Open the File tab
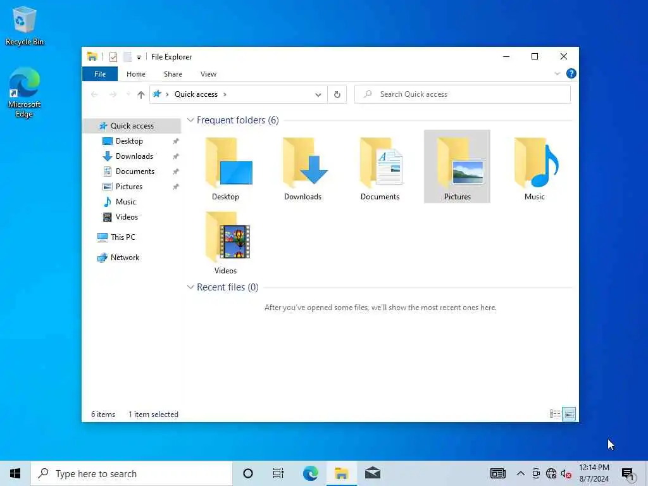This screenshot has width=648, height=486. [100, 74]
